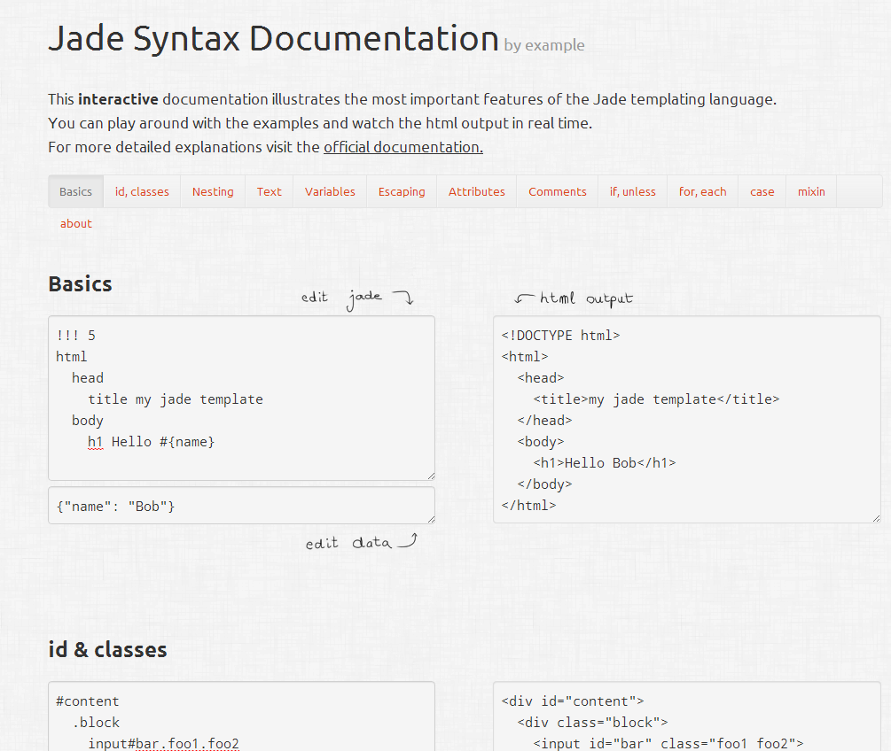Open the Comments tab
Viewport: 891px width, 751px height.
click(x=558, y=191)
